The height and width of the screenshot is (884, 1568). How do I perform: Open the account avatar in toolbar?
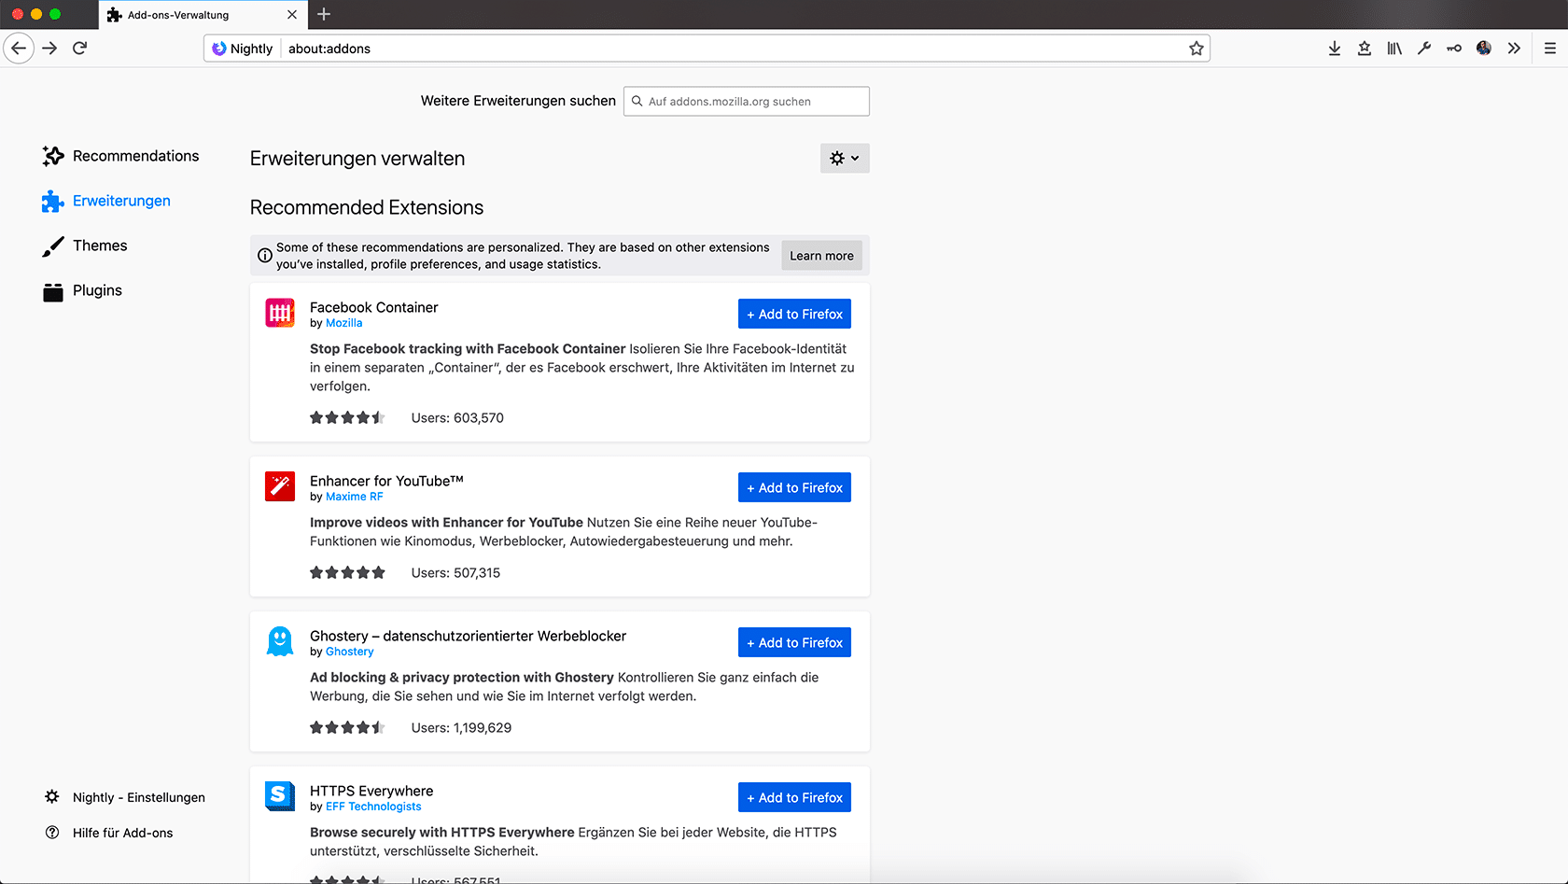pyautogui.click(x=1484, y=49)
